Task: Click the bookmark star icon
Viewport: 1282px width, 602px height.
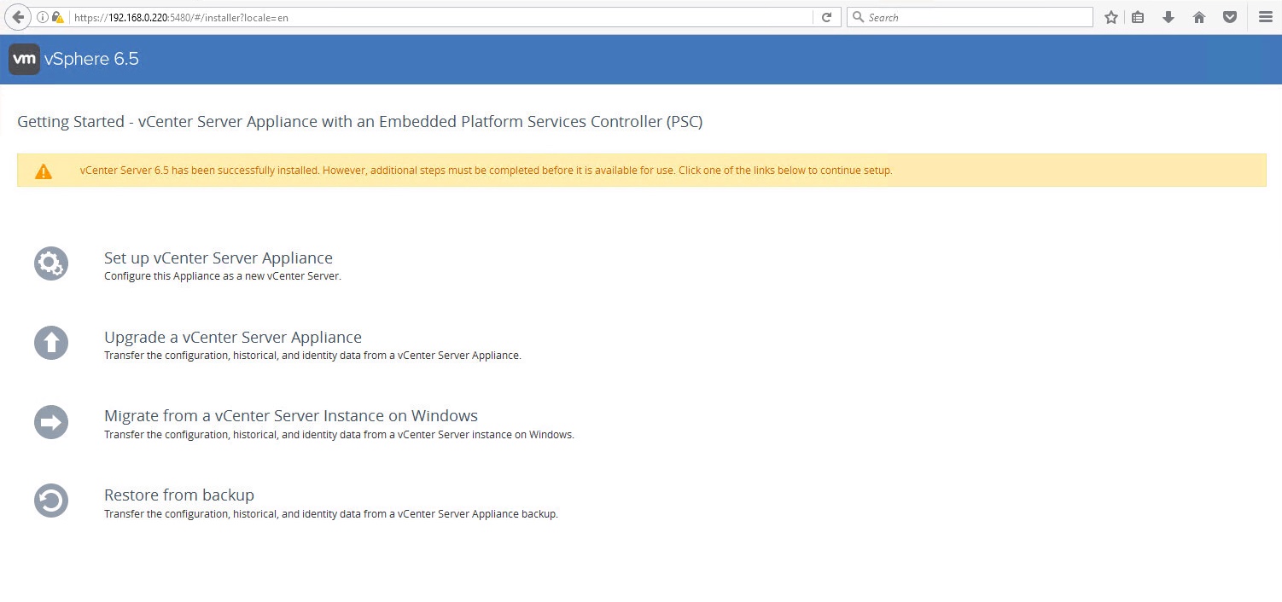Action: tap(1110, 17)
